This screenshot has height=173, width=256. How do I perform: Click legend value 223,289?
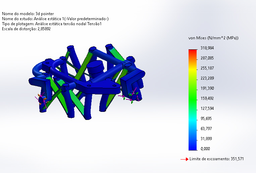(207, 78)
